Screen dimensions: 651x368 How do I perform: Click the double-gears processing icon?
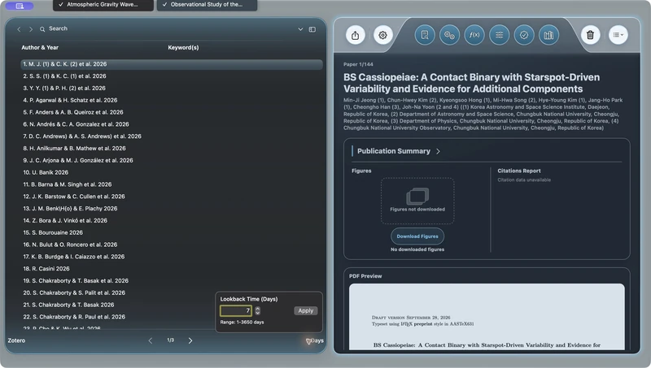[450, 35]
